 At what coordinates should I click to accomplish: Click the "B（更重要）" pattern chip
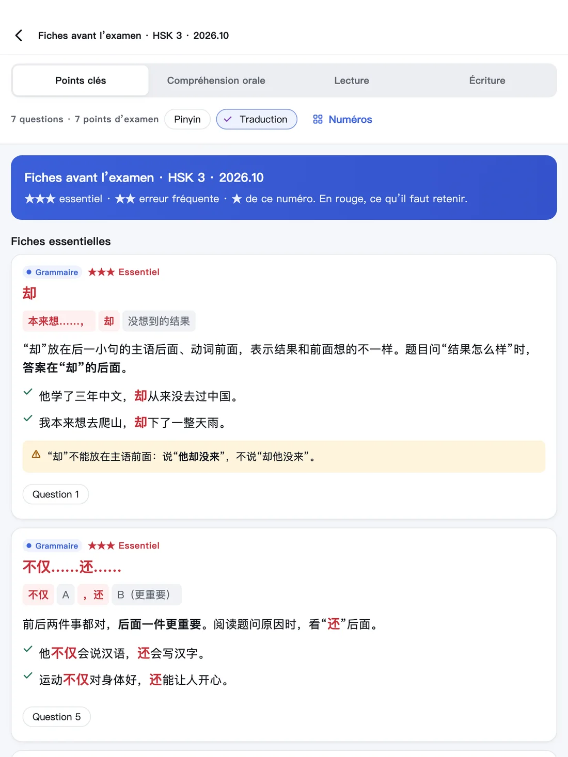coord(147,594)
